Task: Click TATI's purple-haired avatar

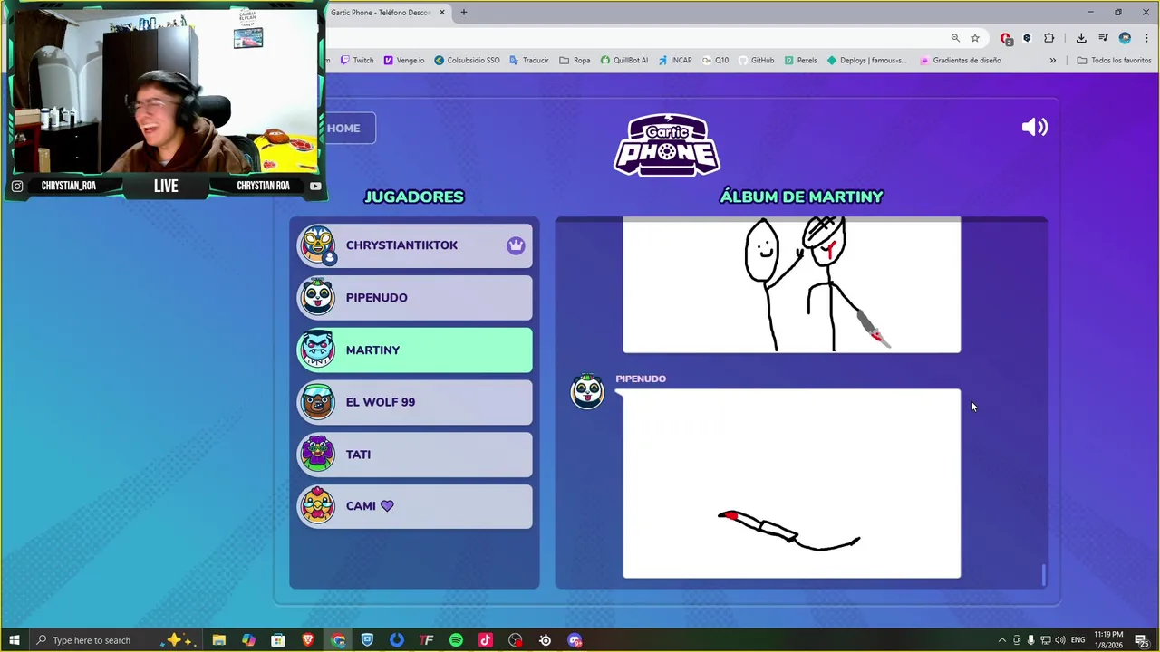Action: (x=318, y=455)
